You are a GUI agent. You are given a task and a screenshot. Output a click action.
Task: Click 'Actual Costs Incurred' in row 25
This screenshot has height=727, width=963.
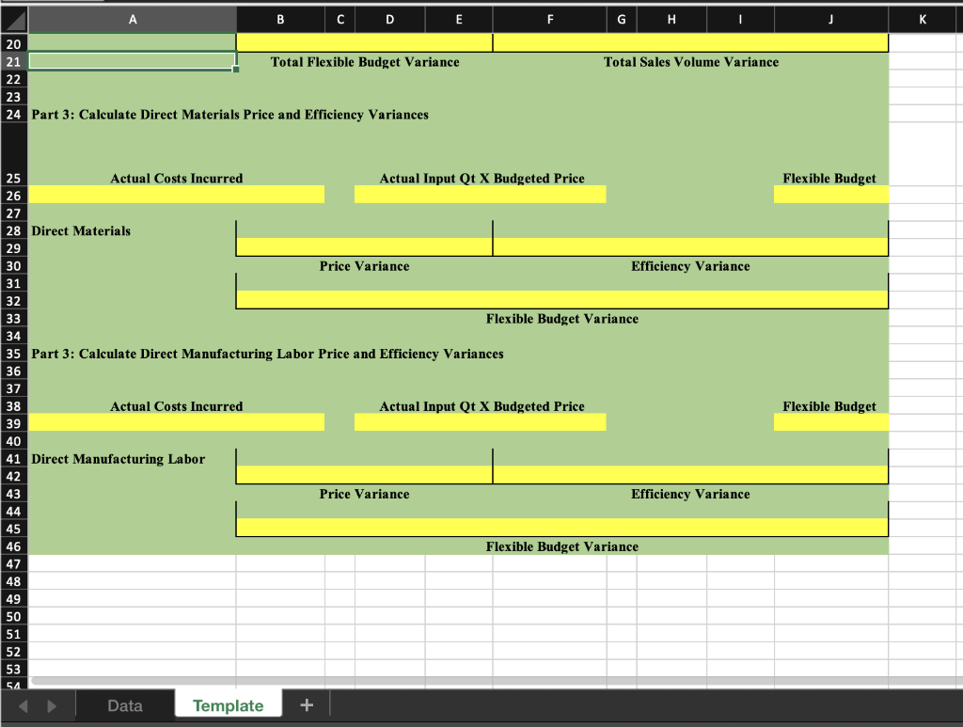[176, 178]
